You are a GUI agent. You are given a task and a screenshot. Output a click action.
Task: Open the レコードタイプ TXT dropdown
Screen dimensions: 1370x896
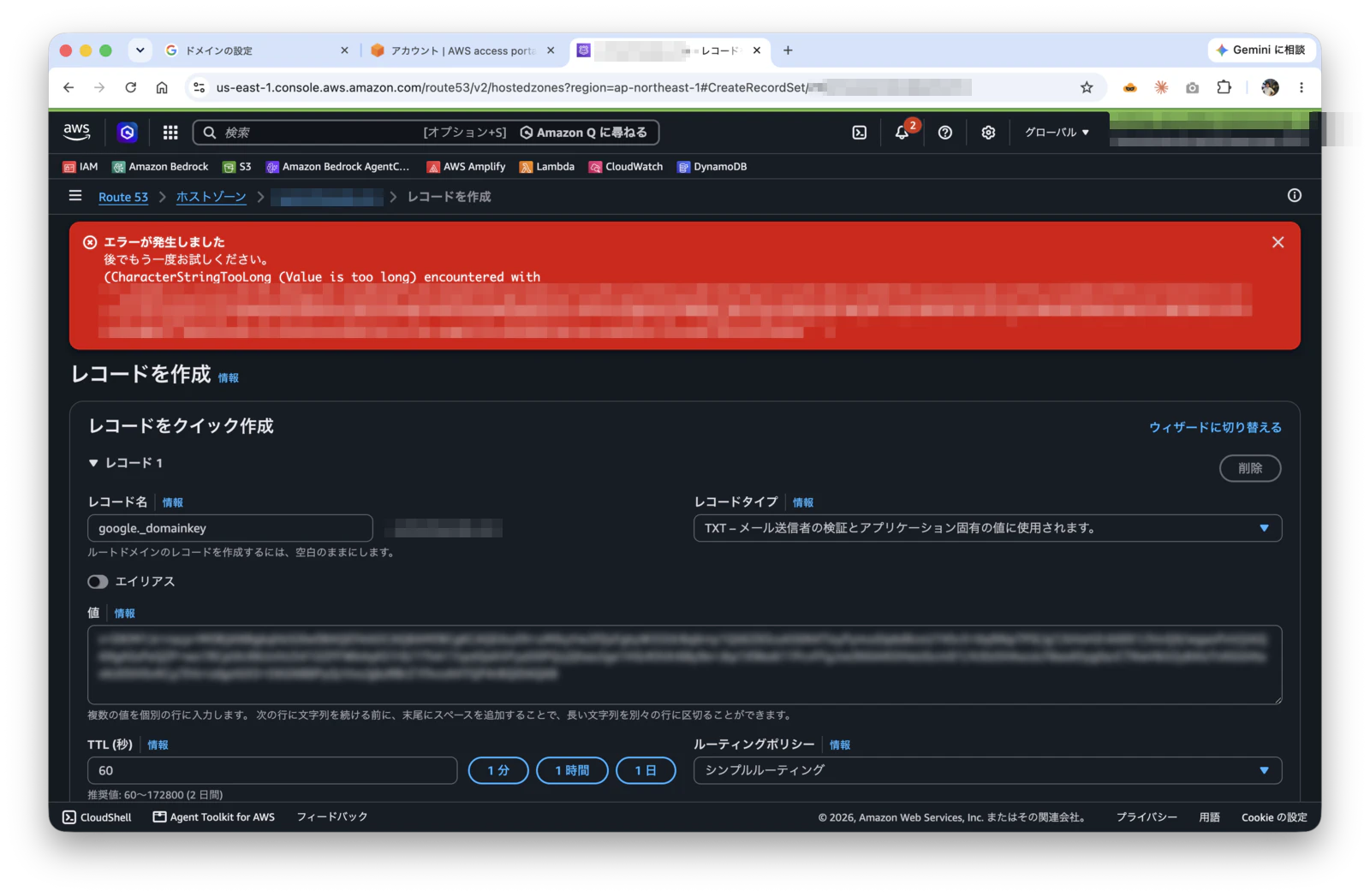pyautogui.click(x=987, y=528)
